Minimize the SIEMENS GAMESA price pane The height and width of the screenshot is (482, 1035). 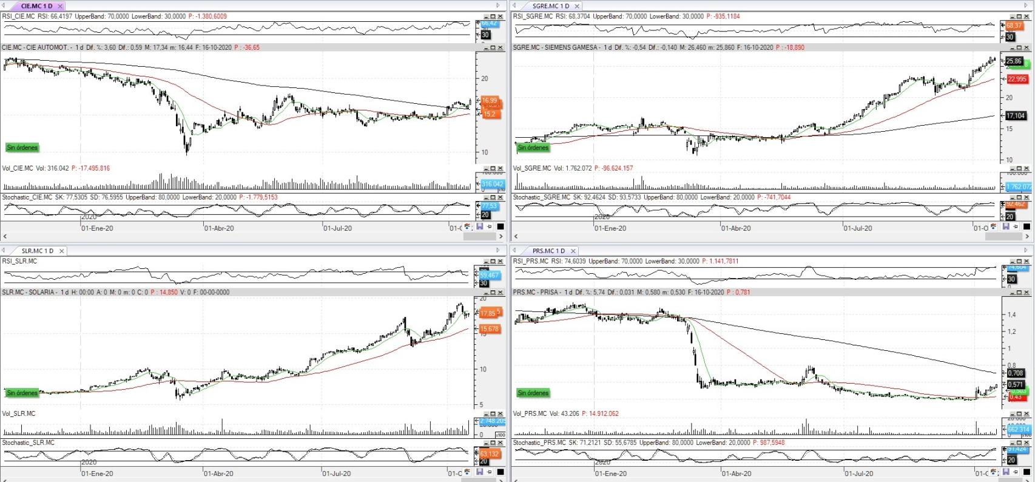pyautogui.click(x=1012, y=47)
